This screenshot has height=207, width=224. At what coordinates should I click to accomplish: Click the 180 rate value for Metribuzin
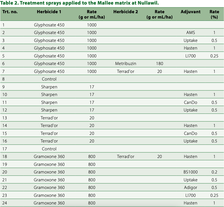(160, 63)
